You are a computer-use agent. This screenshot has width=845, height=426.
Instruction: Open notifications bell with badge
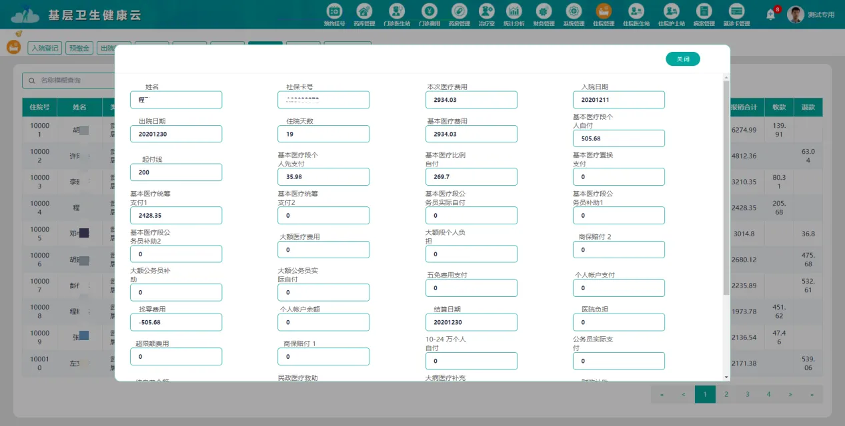click(772, 13)
